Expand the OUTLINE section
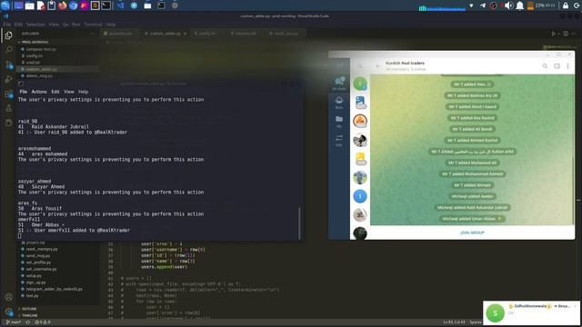 [29, 309]
